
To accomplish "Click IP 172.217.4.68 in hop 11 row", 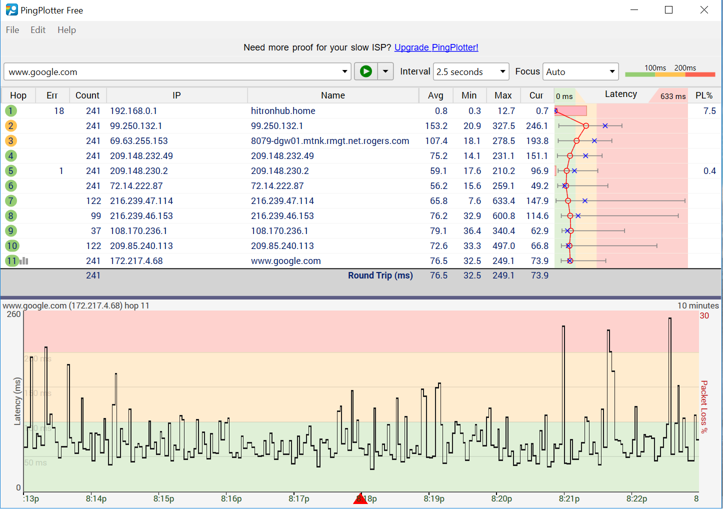I will click(136, 261).
